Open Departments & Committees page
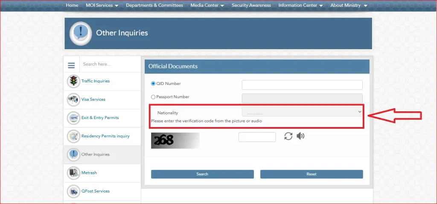 pos(154,5)
